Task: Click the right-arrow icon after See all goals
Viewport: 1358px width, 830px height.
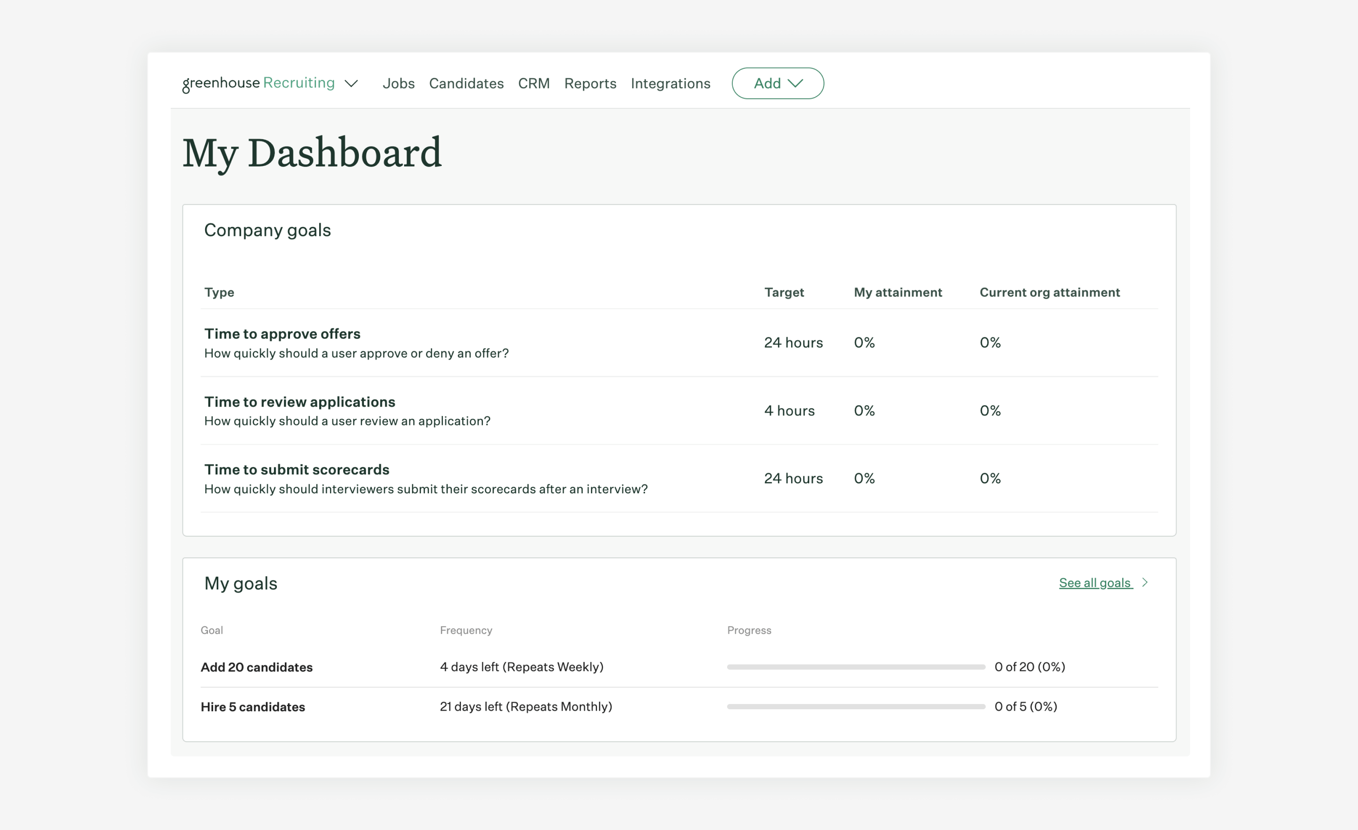Action: tap(1146, 582)
